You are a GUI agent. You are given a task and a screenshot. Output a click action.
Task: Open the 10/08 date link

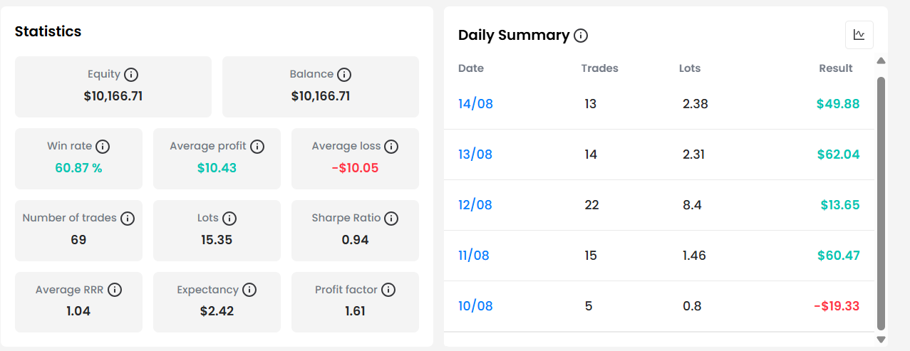click(x=475, y=306)
